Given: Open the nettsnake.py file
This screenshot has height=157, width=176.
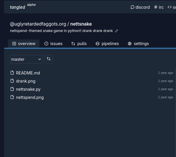Looking at the screenshot, I should (28, 89).
